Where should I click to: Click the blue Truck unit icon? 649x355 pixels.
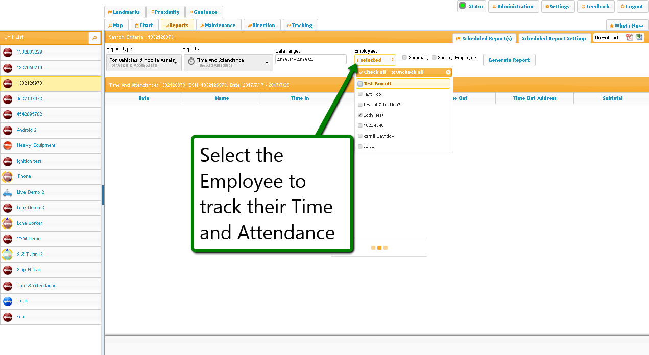pyautogui.click(x=8, y=301)
